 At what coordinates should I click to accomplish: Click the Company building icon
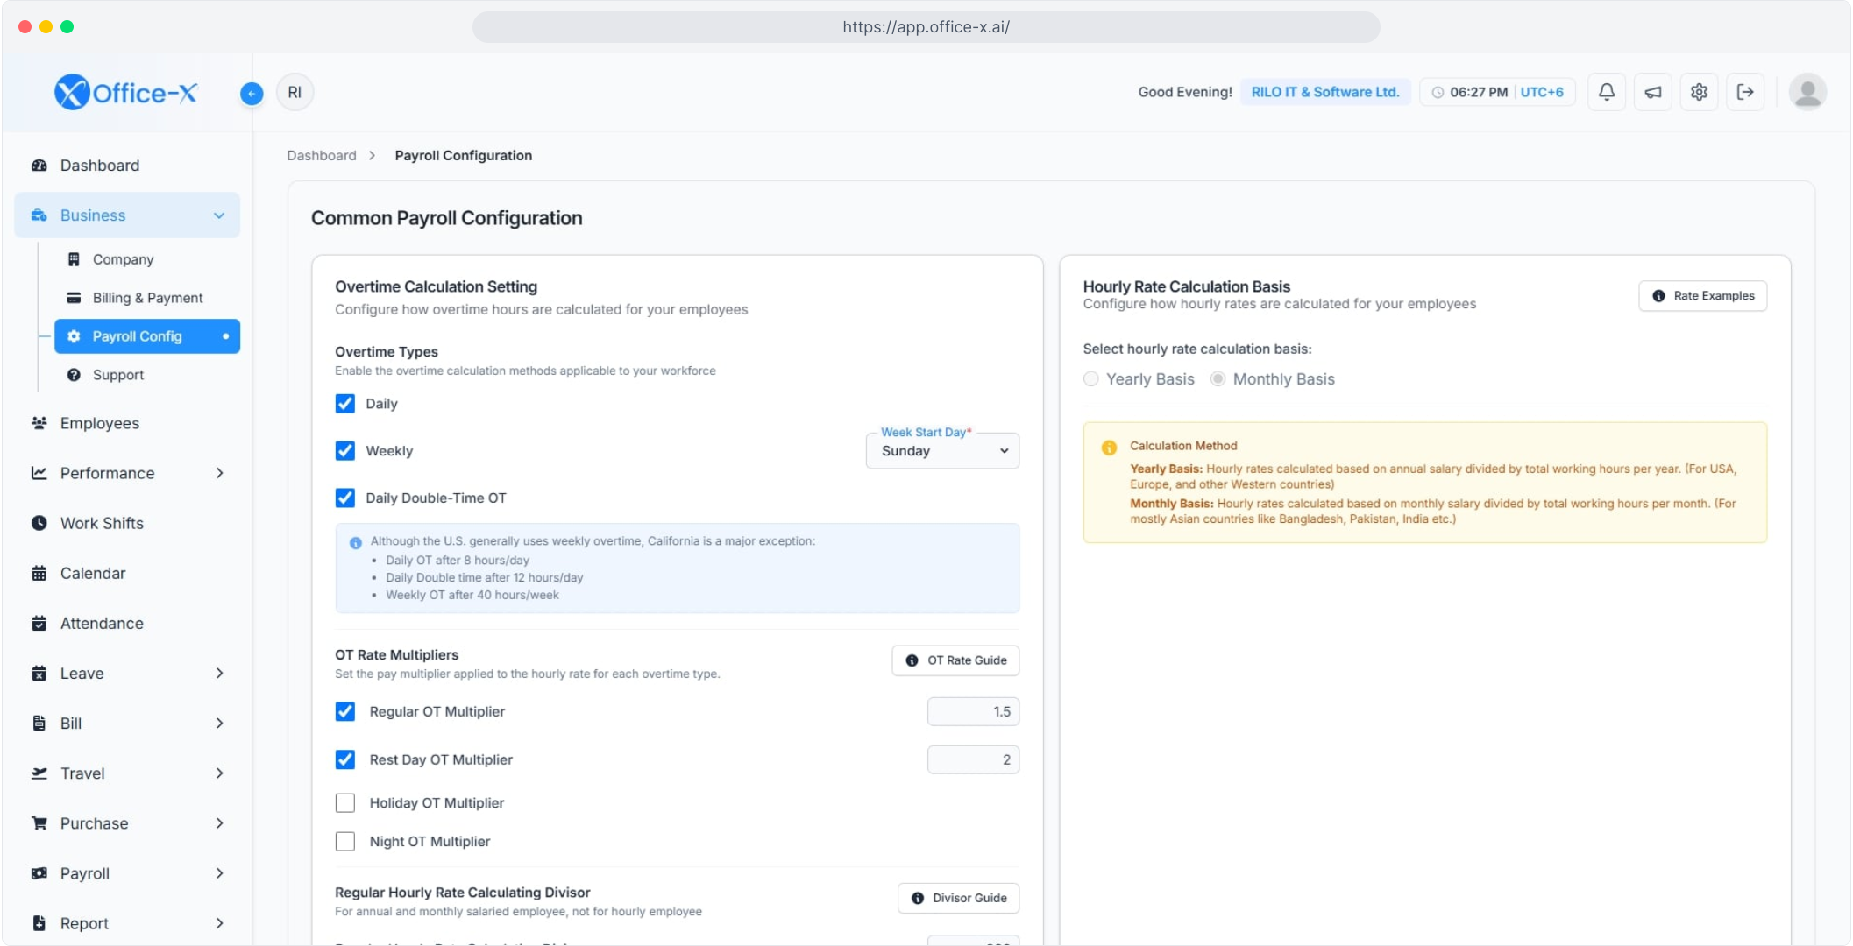pos(74,259)
